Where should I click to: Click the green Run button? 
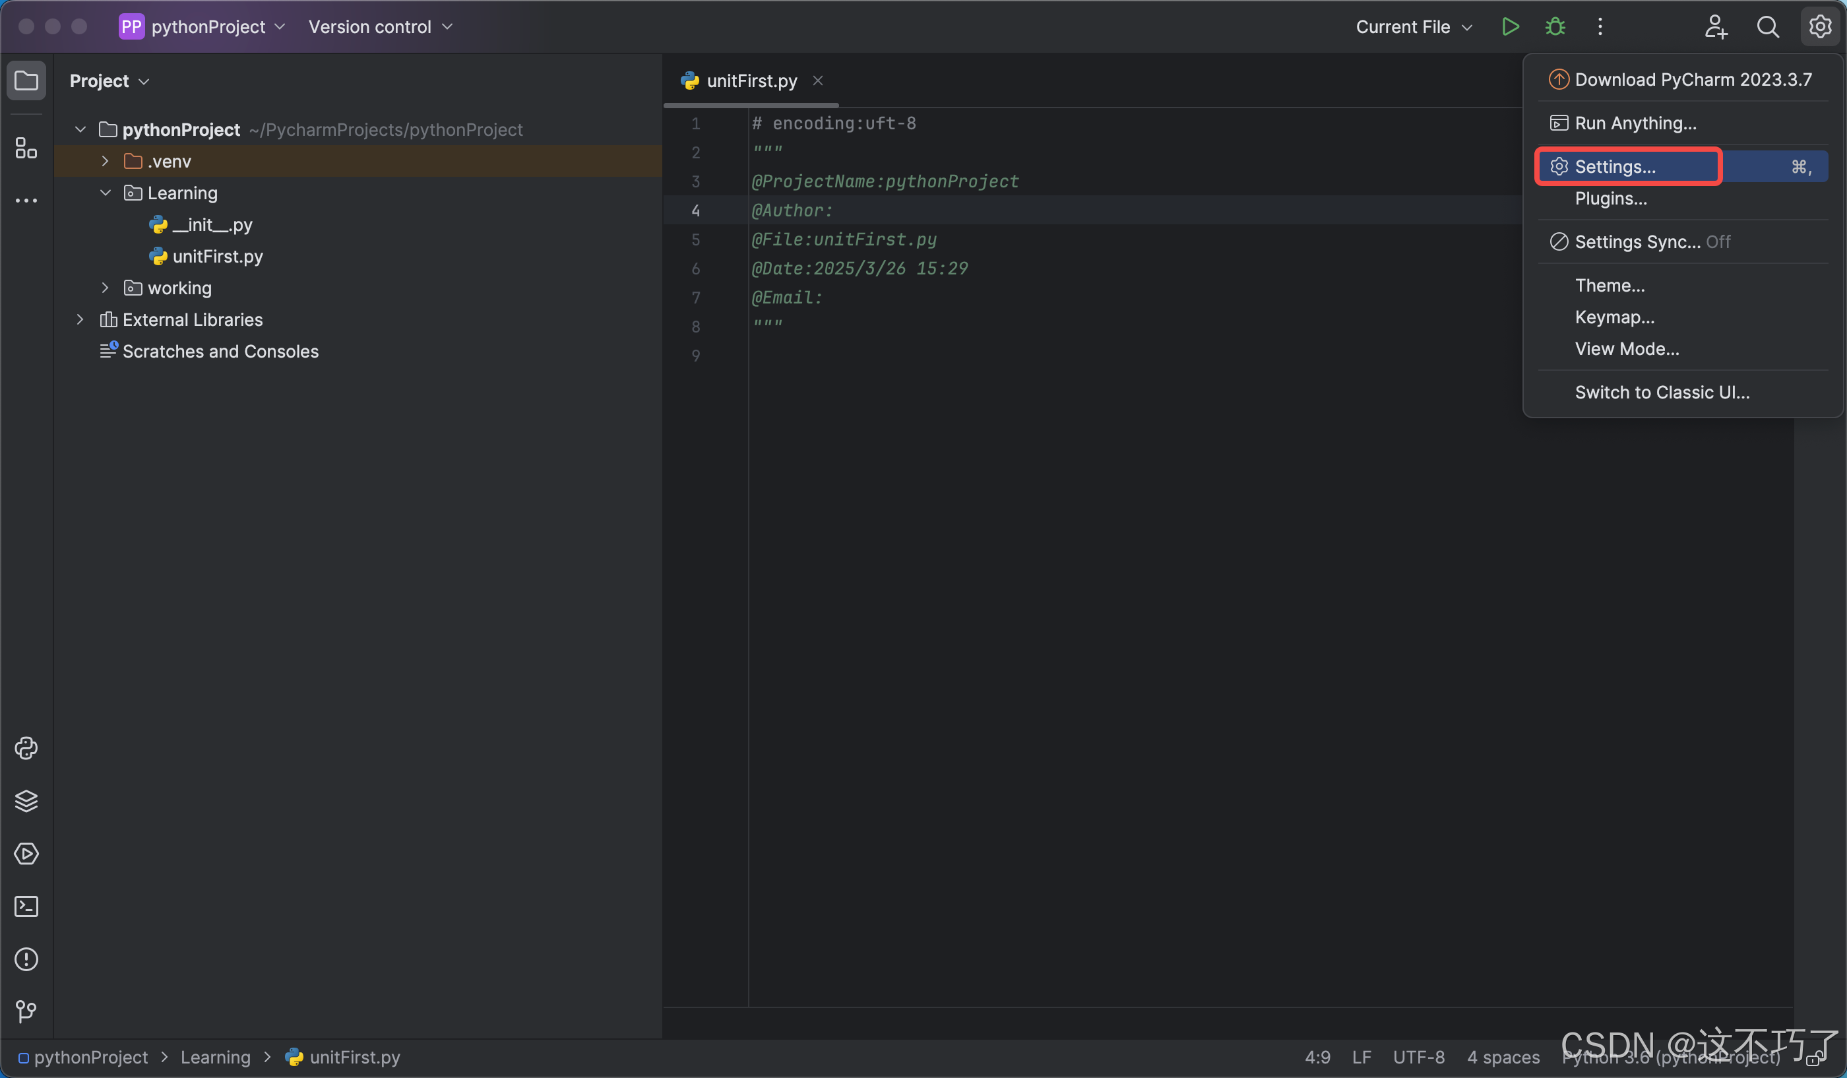coord(1510,27)
